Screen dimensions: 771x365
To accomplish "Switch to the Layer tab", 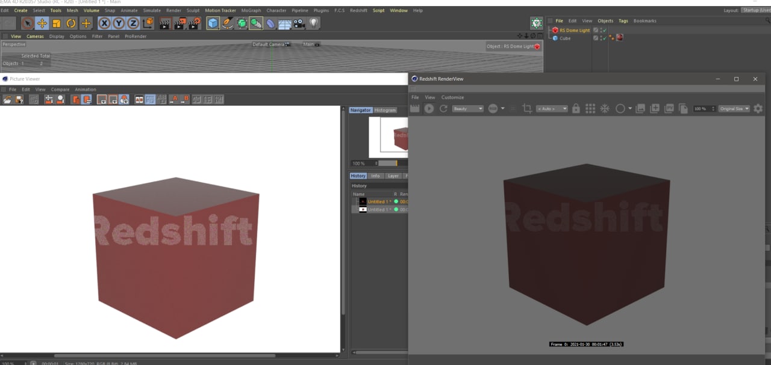I will 393,176.
